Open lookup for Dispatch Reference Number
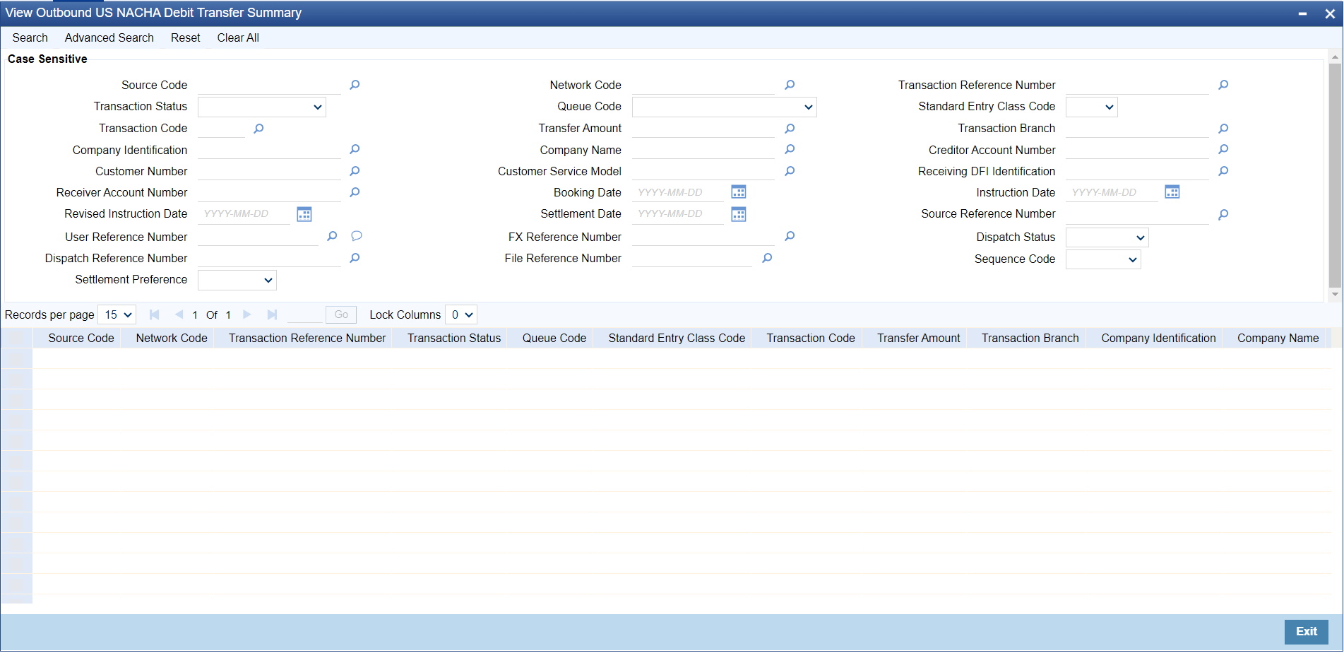Screen dimensions: 1344x653 (355, 258)
